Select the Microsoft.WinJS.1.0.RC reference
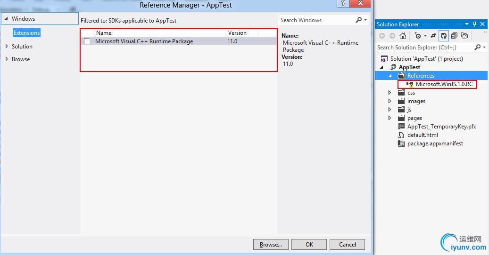This screenshot has width=489, height=255. tap(444, 84)
